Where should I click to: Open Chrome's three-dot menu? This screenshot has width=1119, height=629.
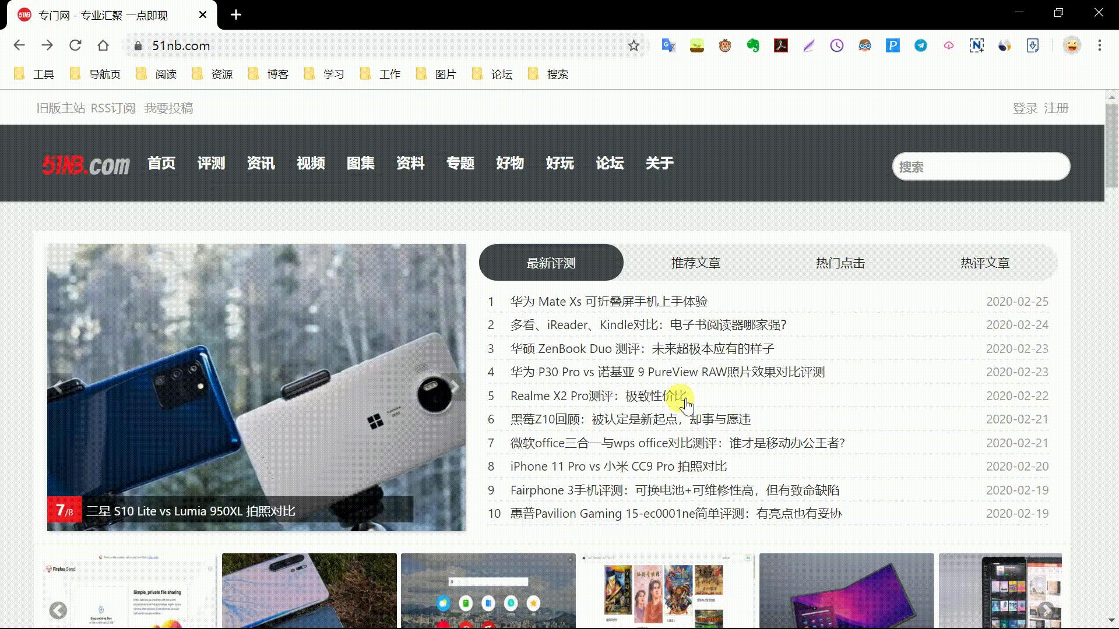pyautogui.click(x=1099, y=45)
